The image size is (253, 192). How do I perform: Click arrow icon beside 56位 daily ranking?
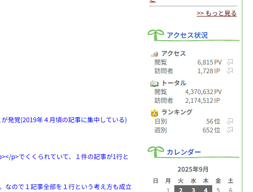pos(230,121)
